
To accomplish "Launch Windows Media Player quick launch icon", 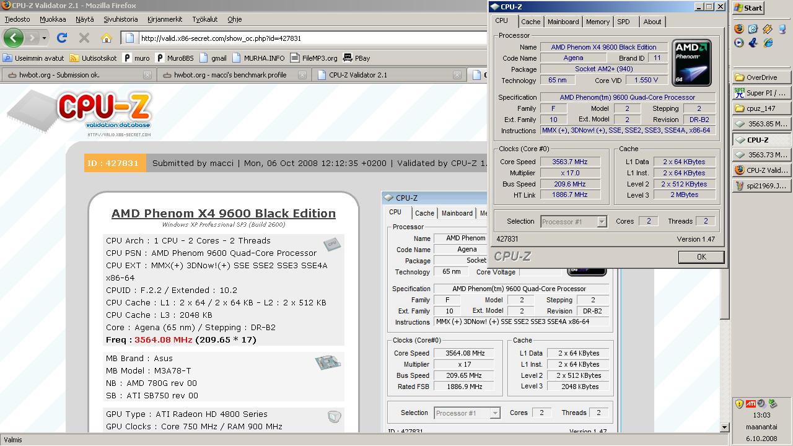I will click(x=738, y=43).
